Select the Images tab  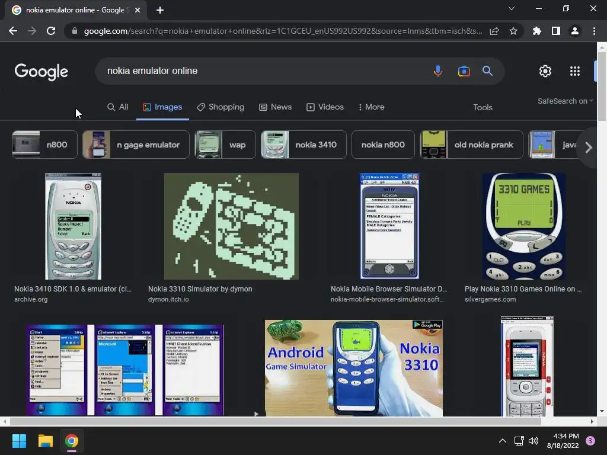point(162,107)
